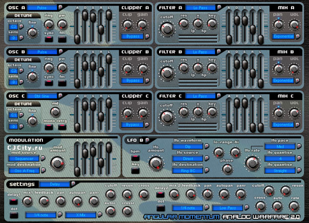The width and height of the screenshot is (309, 223).
Task: Click the Filter B cutoff knob
Action: click(167, 73)
